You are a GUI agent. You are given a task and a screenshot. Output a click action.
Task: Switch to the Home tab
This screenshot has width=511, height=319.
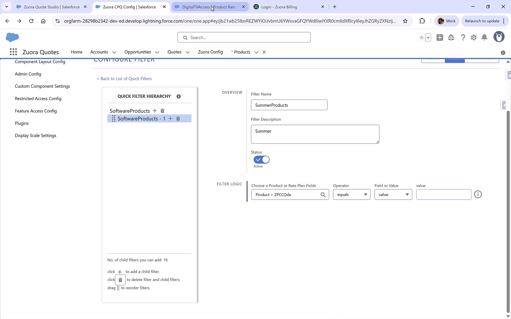click(x=77, y=52)
